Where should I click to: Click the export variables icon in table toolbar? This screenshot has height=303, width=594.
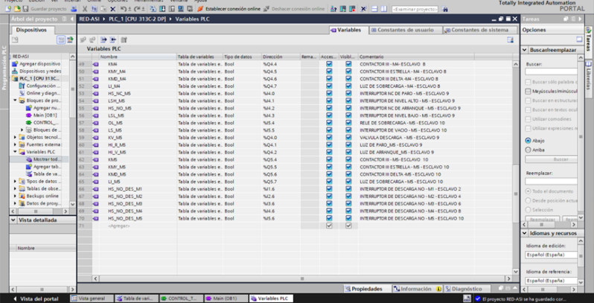pyautogui.click(x=103, y=39)
